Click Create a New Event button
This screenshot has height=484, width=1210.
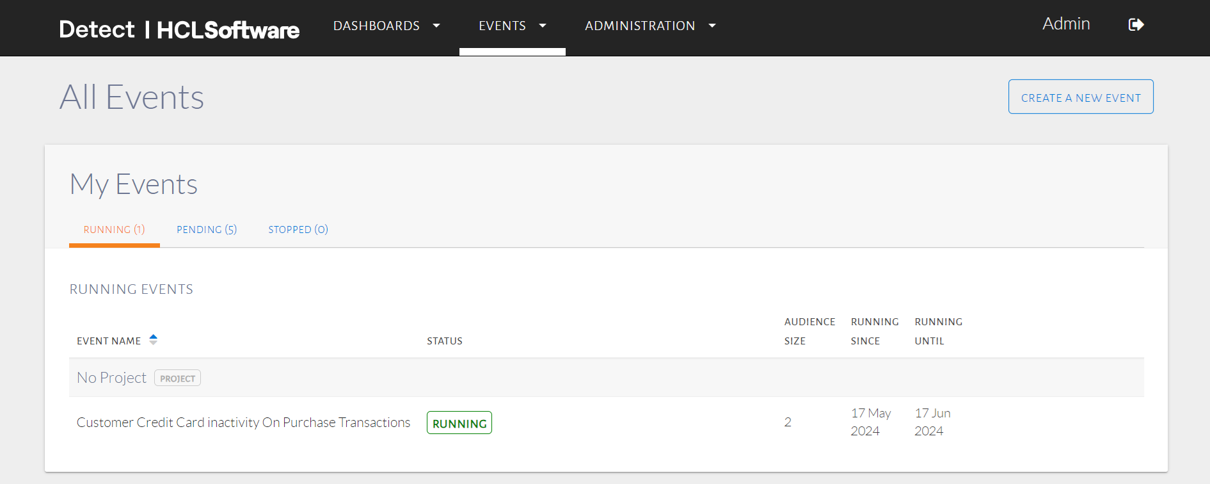coord(1081,97)
